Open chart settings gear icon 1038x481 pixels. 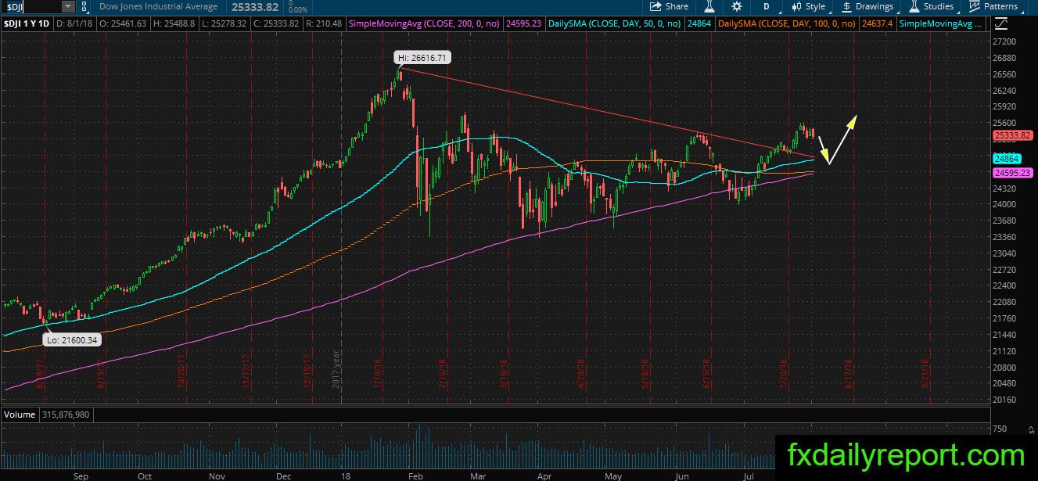tap(737, 6)
